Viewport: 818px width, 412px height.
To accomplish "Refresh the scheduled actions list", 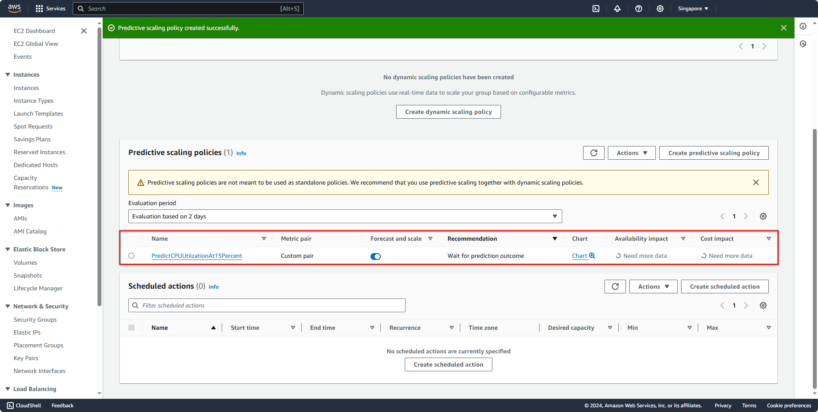I will tap(615, 287).
